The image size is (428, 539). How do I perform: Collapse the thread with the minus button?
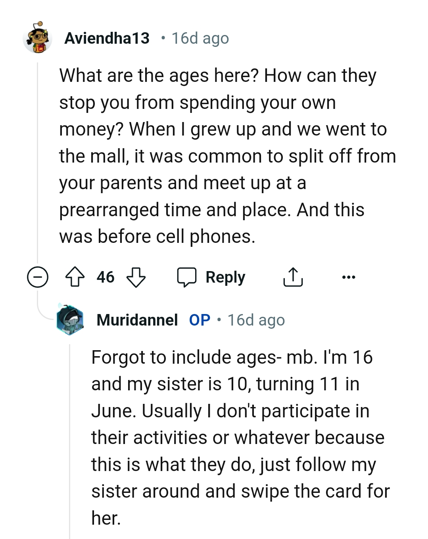pyautogui.click(x=38, y=277)
